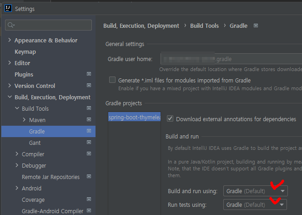Viewport: 302px width, 215px height.
Task: Click Build Tools breadcrumb
Action: (204, 26)
